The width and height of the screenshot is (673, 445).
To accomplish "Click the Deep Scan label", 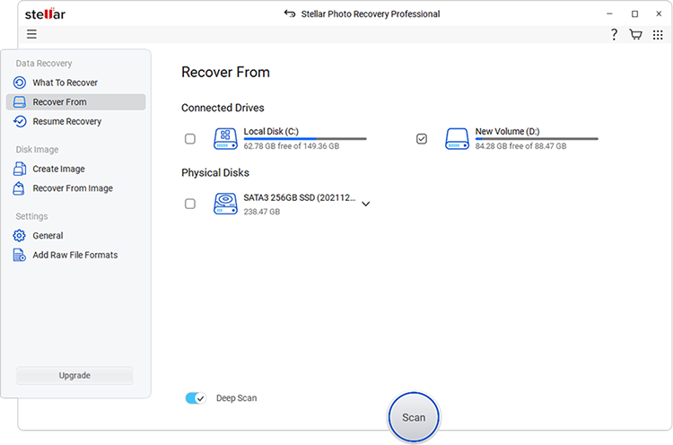I will [237, 398].
